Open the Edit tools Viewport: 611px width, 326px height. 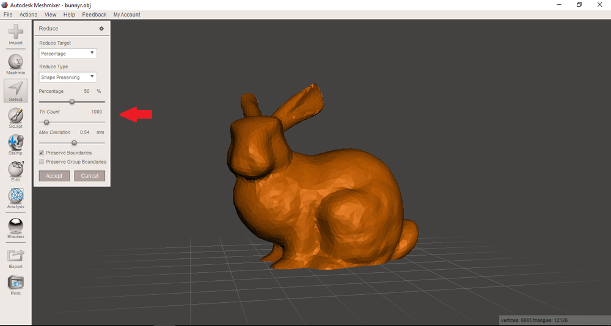16,172
